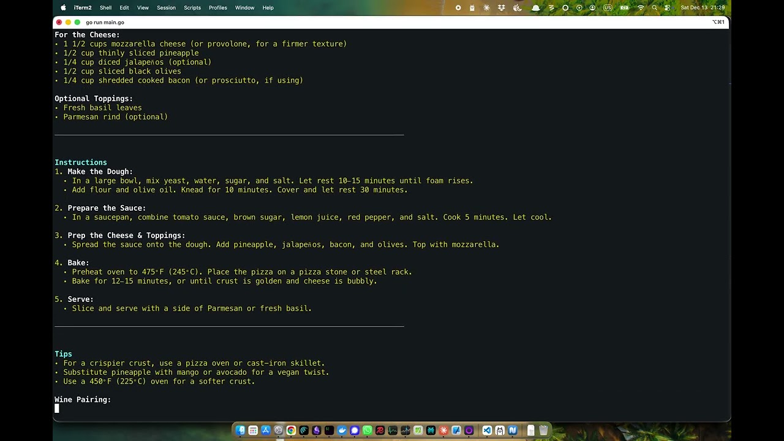Open the Ollama llama dock icon
The width and height of the screenshot is (784, 441).
pyautogui.click(x=500, y=431)
